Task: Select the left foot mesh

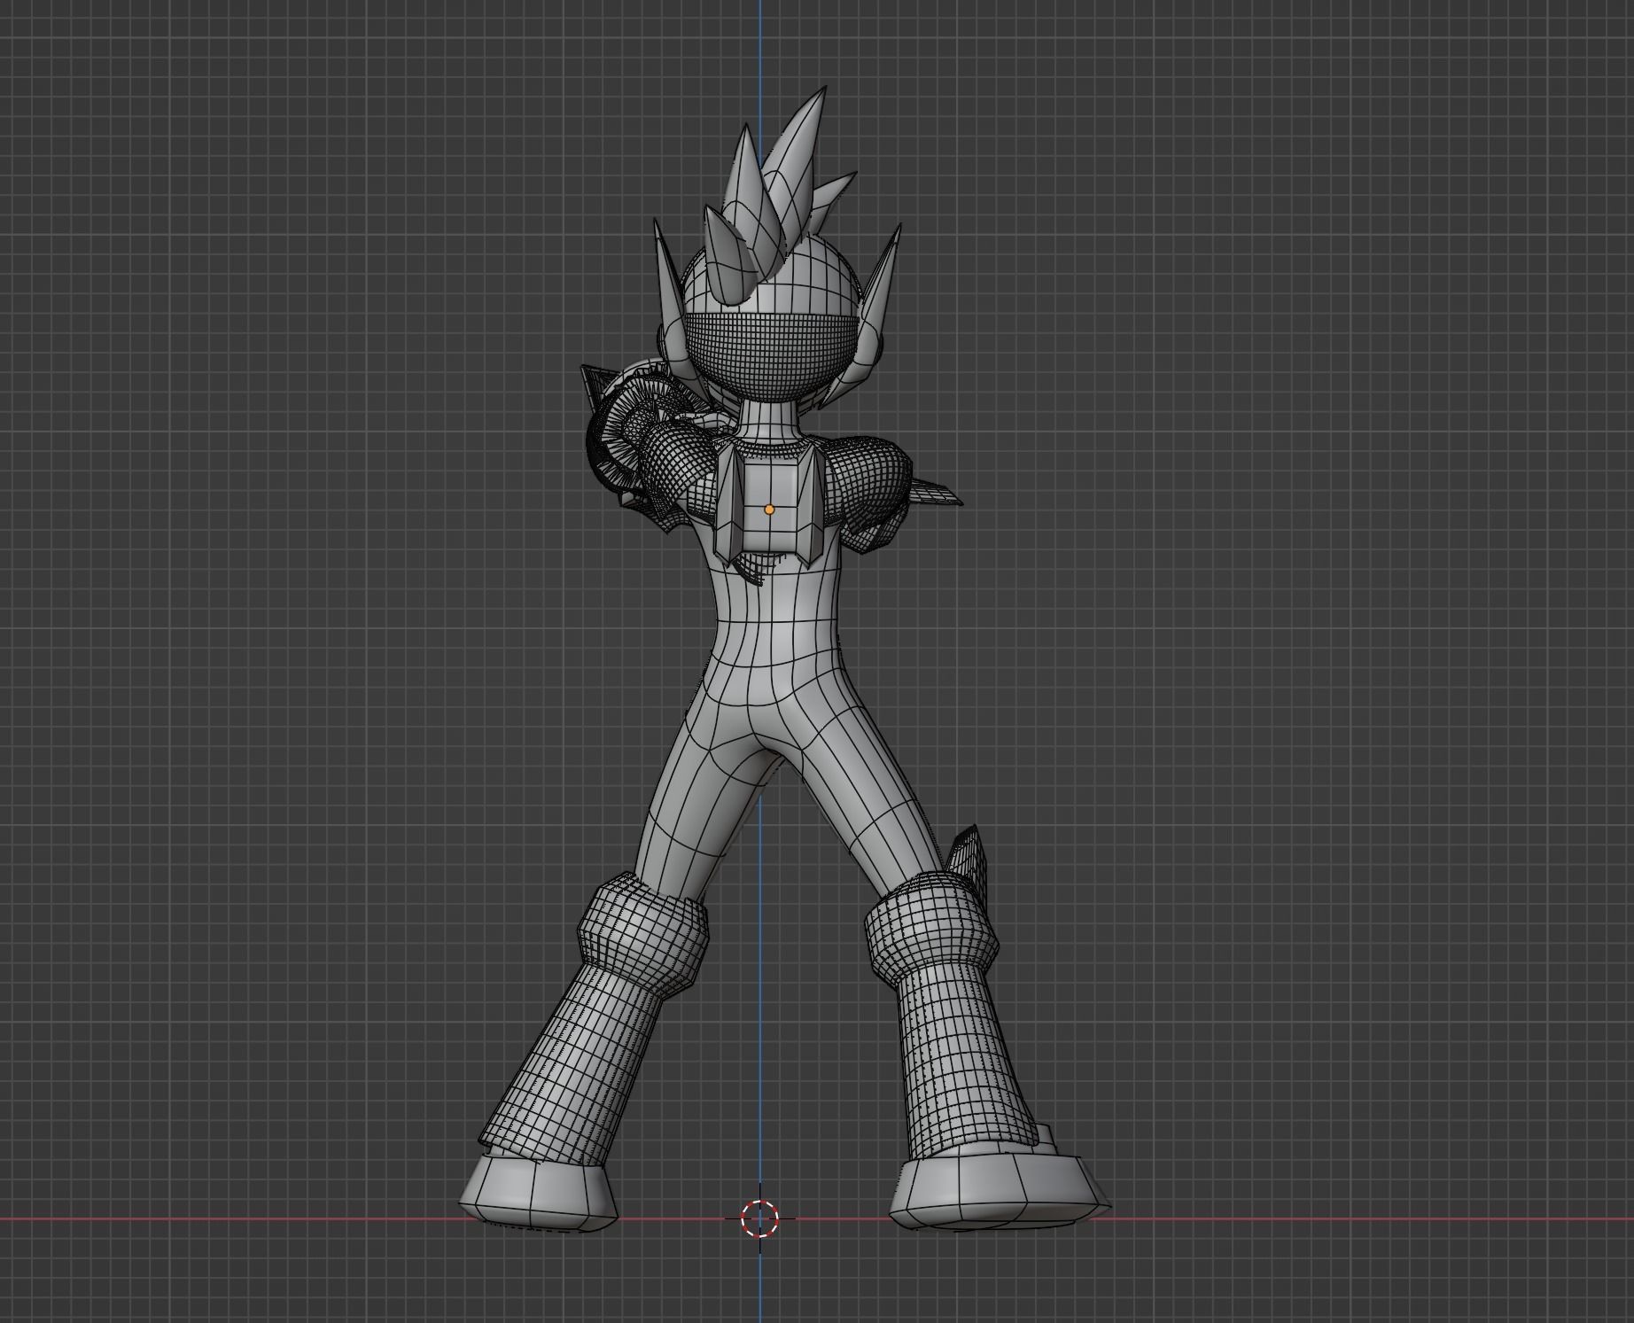Action: point(539,1192)
